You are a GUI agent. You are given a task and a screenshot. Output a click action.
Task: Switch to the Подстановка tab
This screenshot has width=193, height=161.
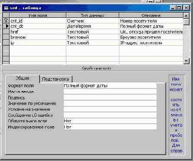(56, 79)
